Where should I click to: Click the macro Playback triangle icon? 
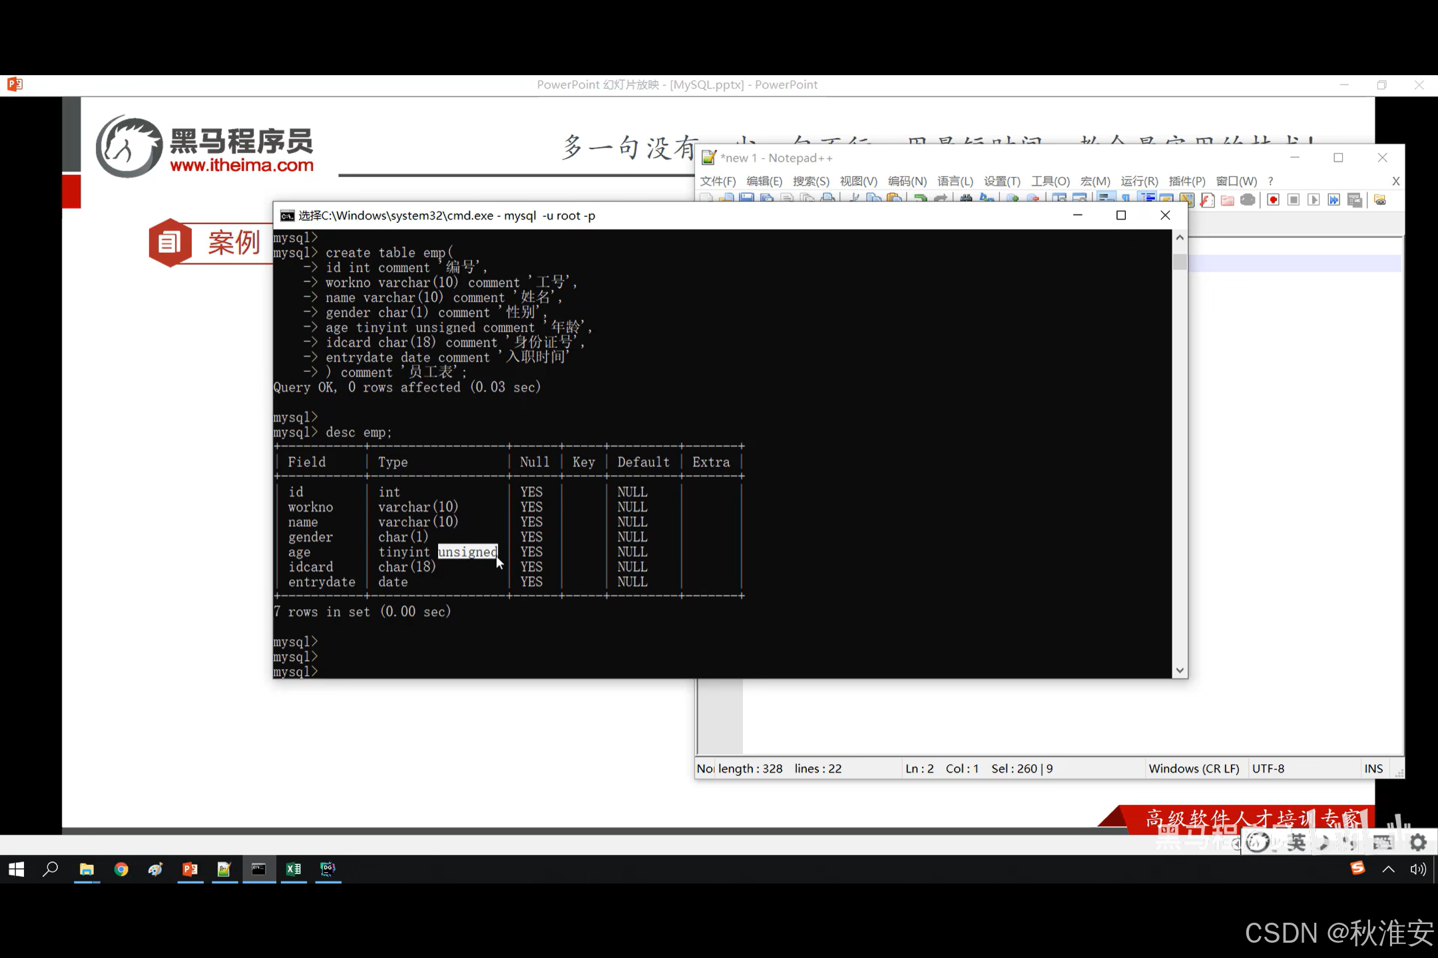tap(1314, 200)
